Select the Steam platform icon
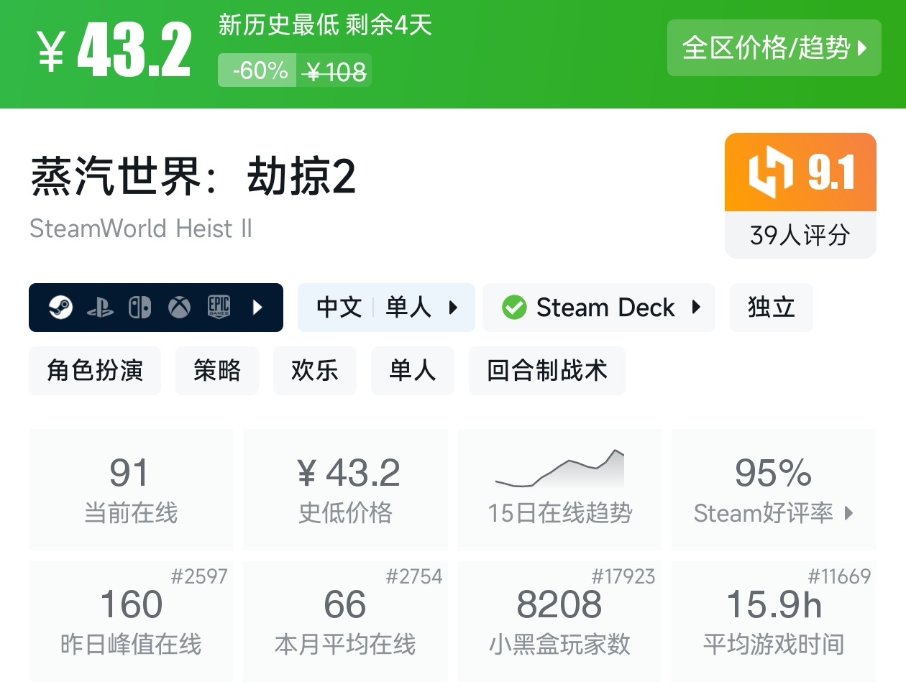Viewport: 906px width, 687px height. (x=61, y=308)
